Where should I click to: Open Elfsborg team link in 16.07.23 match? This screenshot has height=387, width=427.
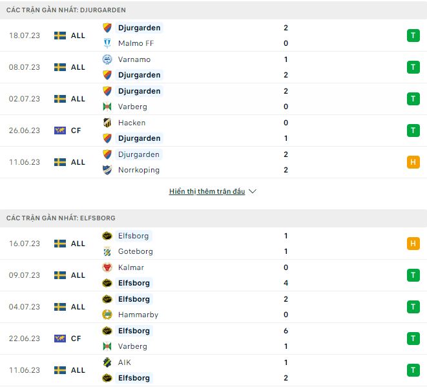(134, 236)
